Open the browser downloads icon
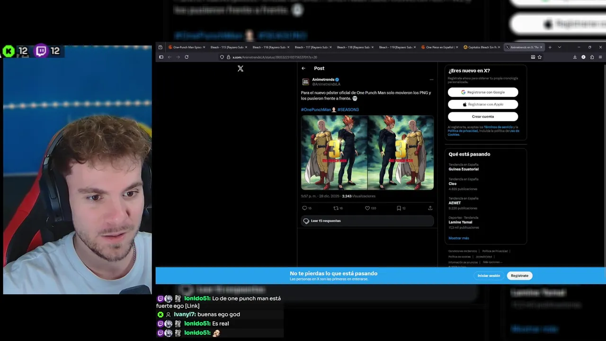Image resolution: width=606 pixels, height=341 pixels. click(575, 57)
